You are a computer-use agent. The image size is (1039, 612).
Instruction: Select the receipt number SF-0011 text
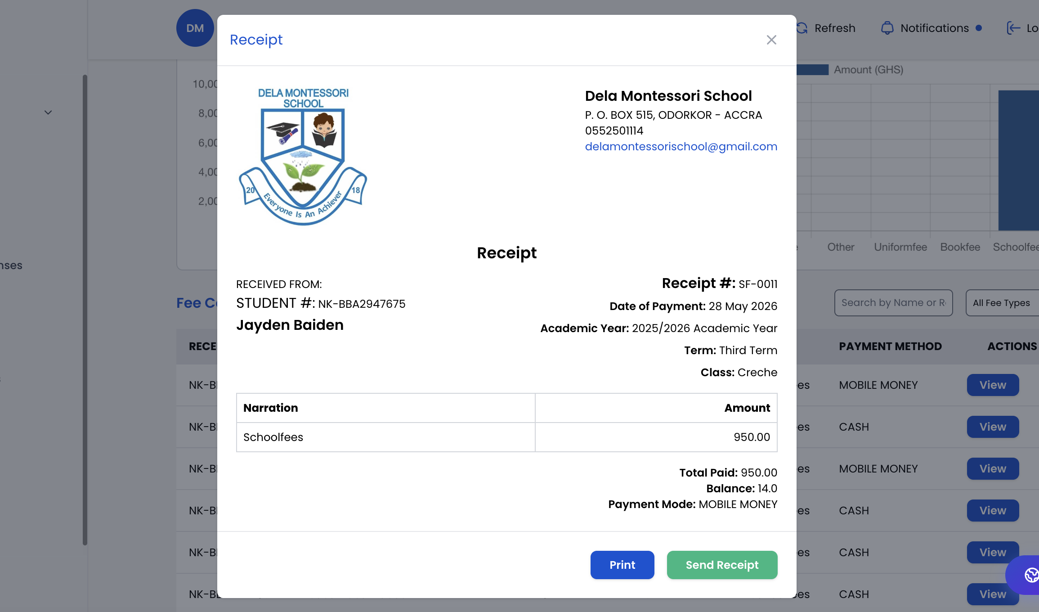758,284
